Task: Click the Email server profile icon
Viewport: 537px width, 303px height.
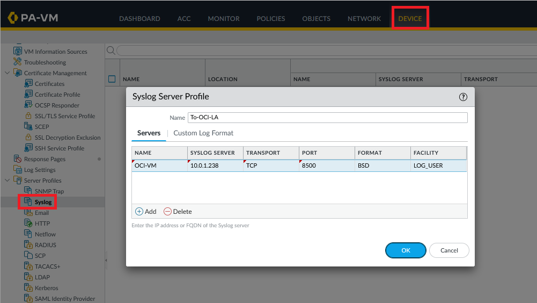Action: [x=28, y=213]
